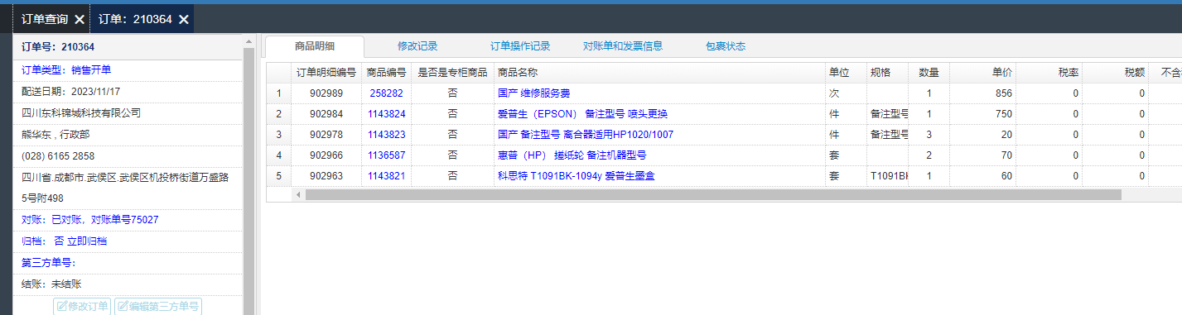Click the 订单类型：销售开单 text
Viewport: 1182px width, 315px height.
tap(65, 69)
